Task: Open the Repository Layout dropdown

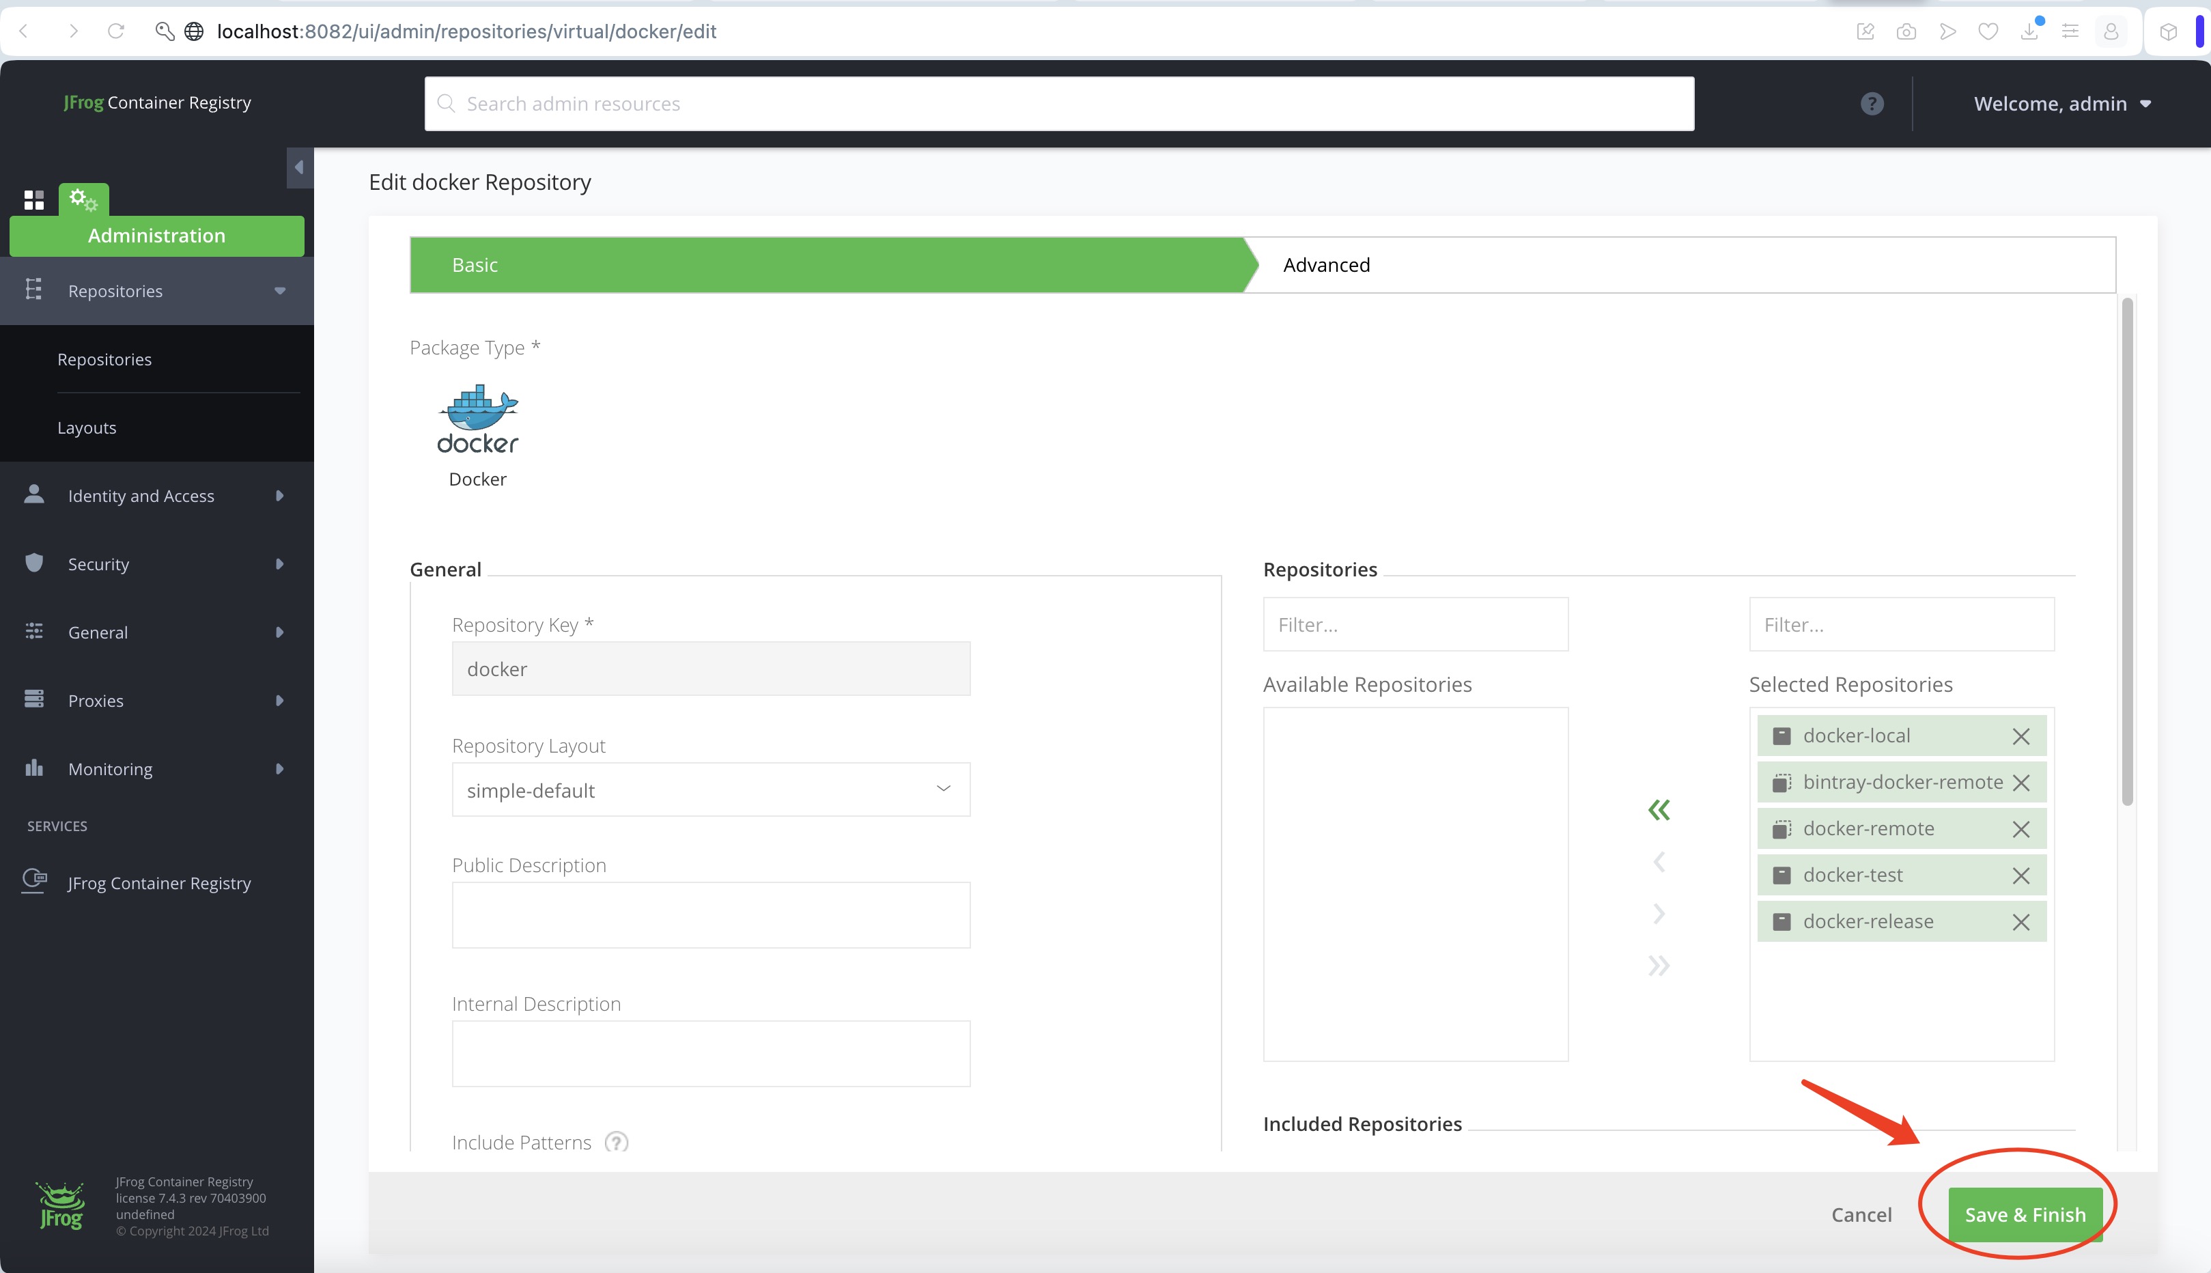Action: click(x=711, y=789)
